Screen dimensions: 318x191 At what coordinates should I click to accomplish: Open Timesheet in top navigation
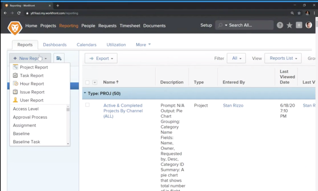(x=130, y=26)
